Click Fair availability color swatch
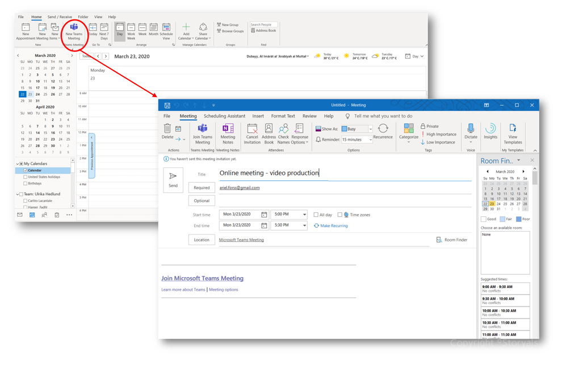579x369 pixels. [502, 219]
